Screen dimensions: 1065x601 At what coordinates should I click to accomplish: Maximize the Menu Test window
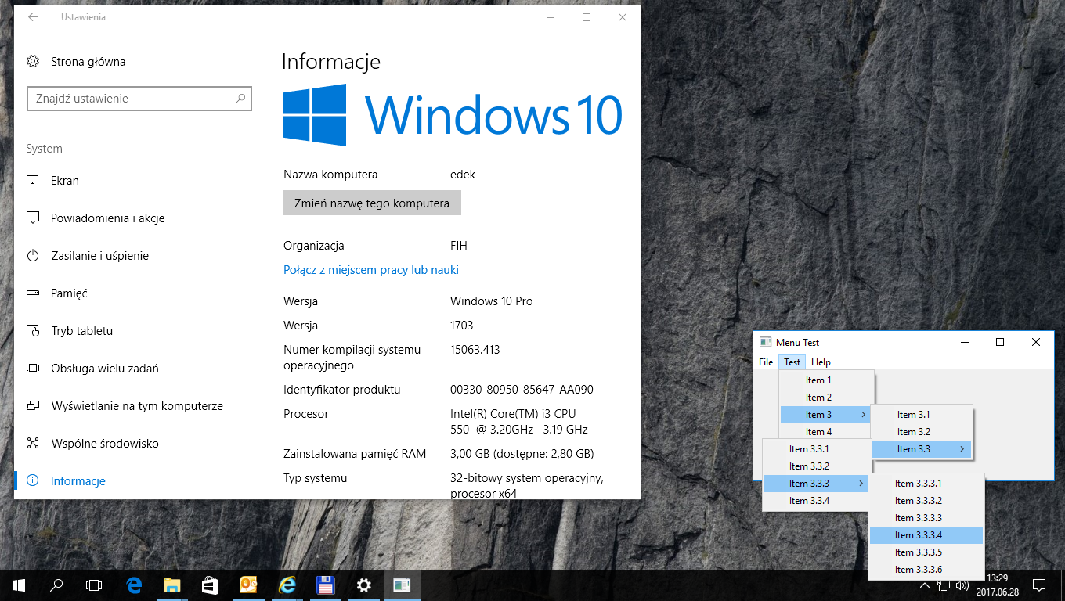pos(1000,342)
